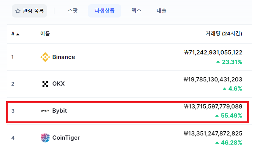Click the Bybit logo icon
This screenshot has height=156, width=254.
45,111
